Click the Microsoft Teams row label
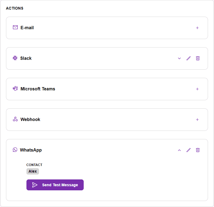 click(x=38, y=89)
